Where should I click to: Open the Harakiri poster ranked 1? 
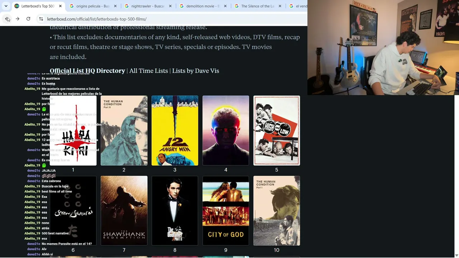[73, 130]
